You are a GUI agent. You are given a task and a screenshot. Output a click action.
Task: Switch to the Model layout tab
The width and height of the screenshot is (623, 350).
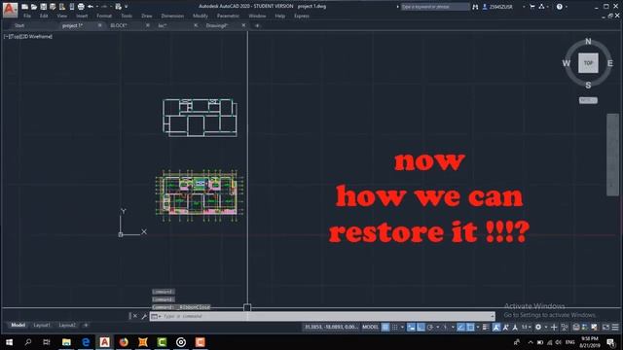18,325
